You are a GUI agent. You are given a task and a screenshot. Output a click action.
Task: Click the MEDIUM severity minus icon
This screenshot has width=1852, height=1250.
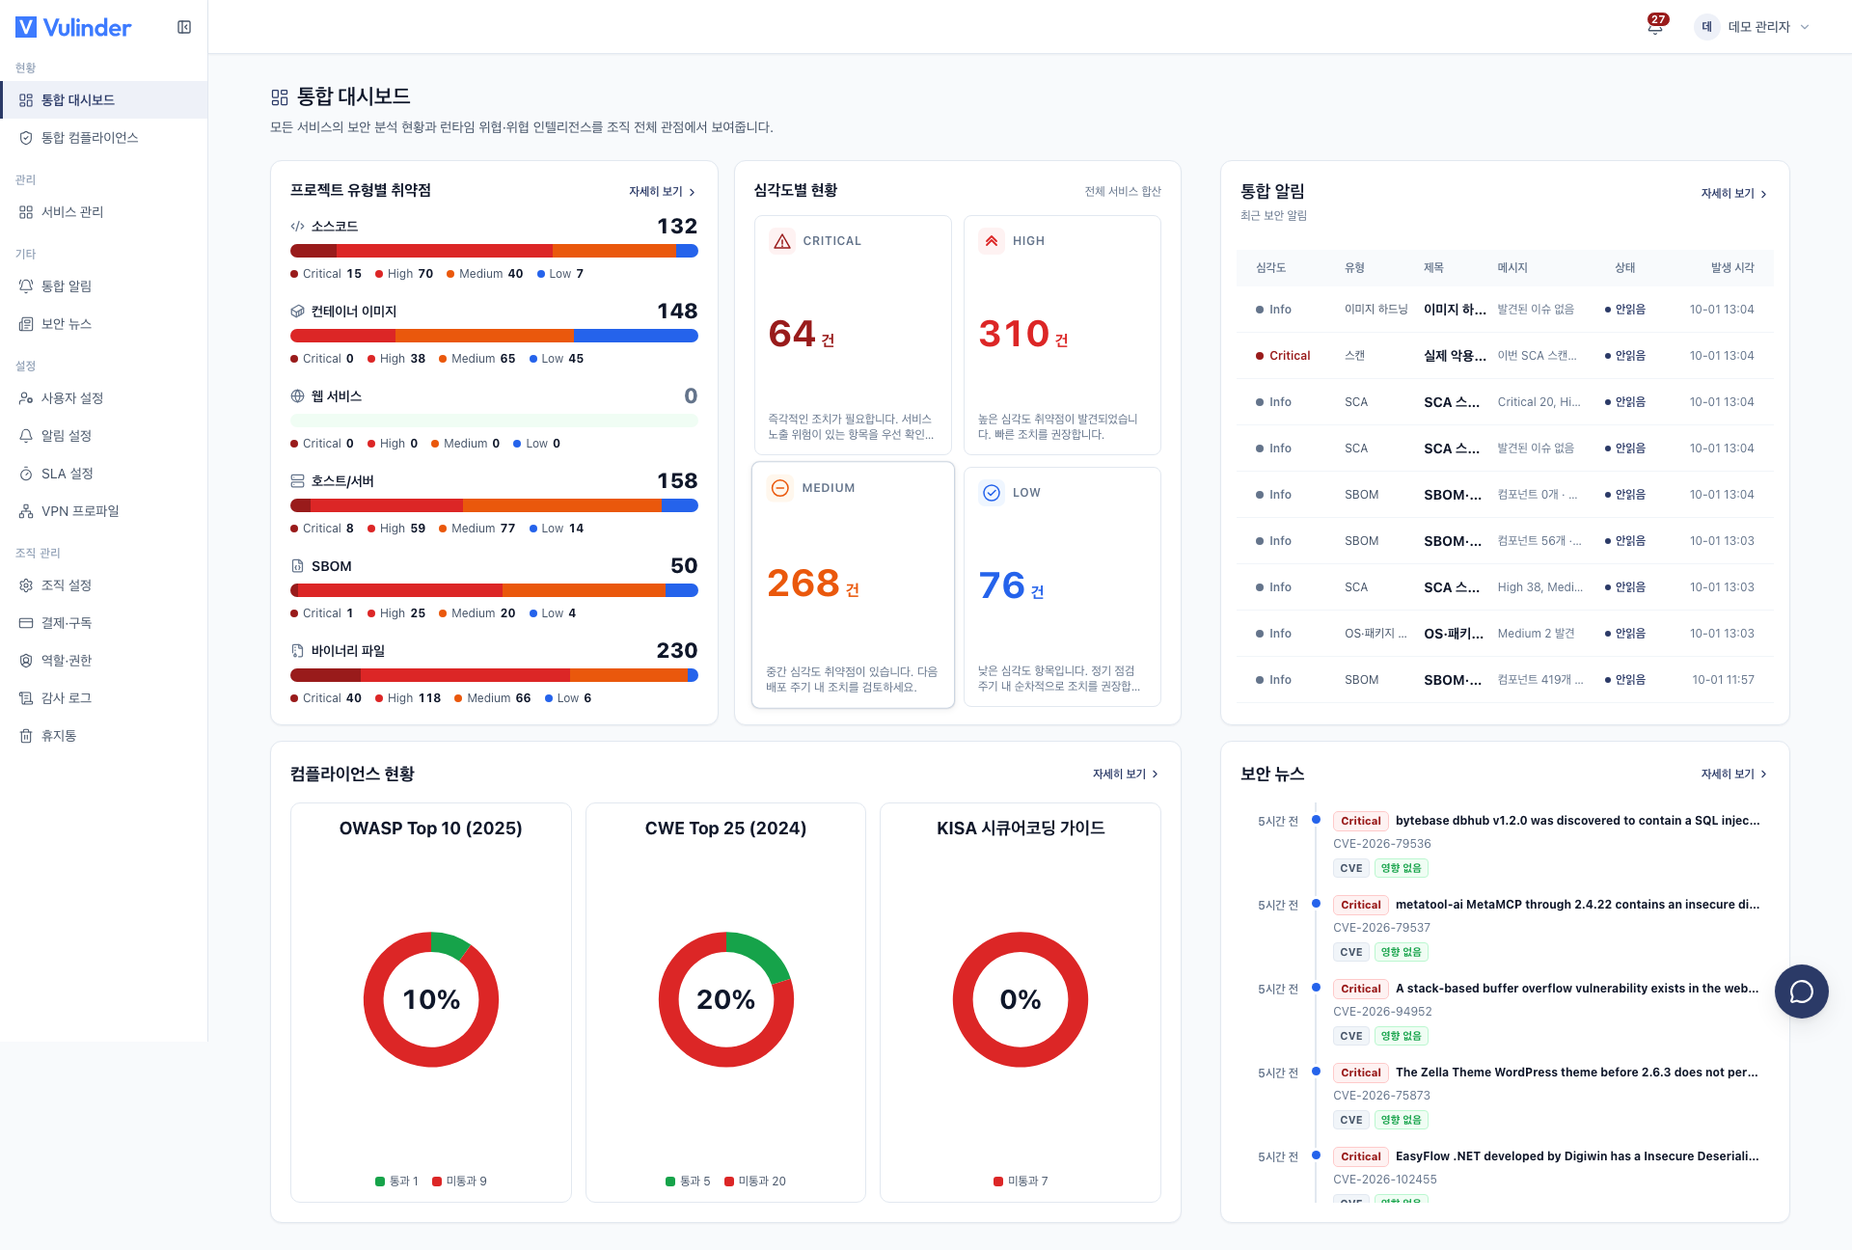tap(780, 488)
